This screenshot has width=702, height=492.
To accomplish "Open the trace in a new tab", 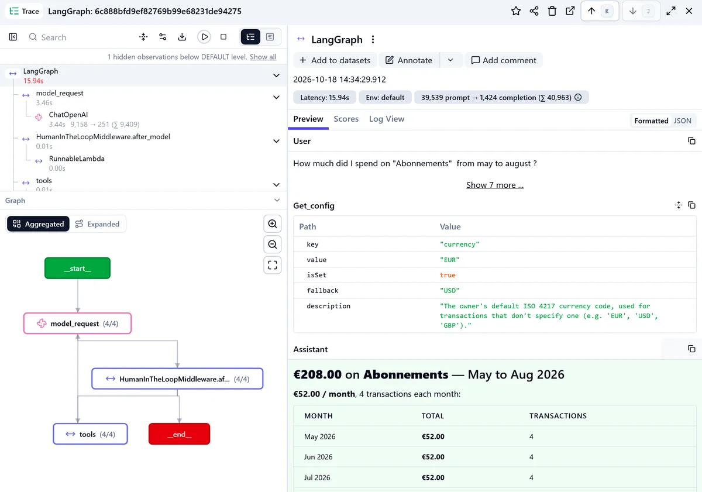I will click(570, 11).
